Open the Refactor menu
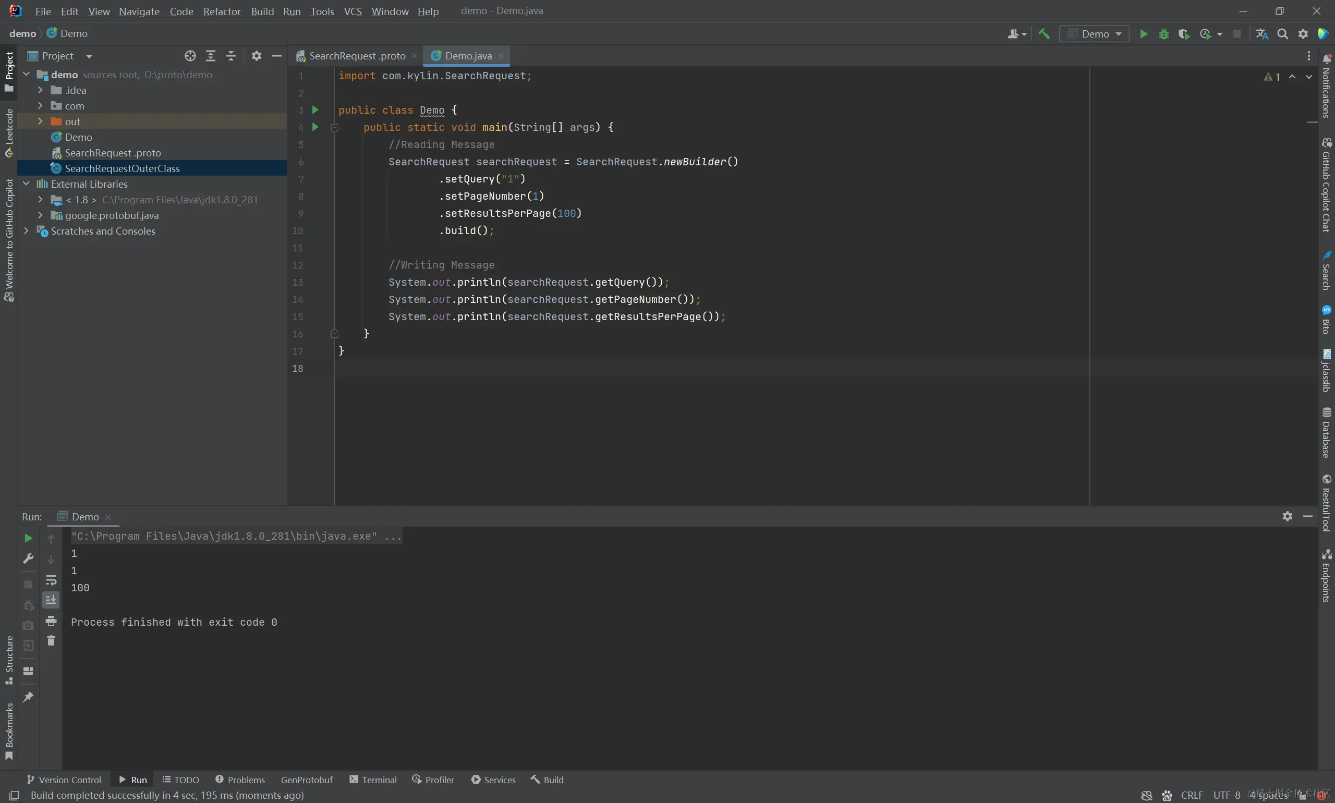Image resolution: width=1335 pixels, height=803 pixels. point(221,11)
